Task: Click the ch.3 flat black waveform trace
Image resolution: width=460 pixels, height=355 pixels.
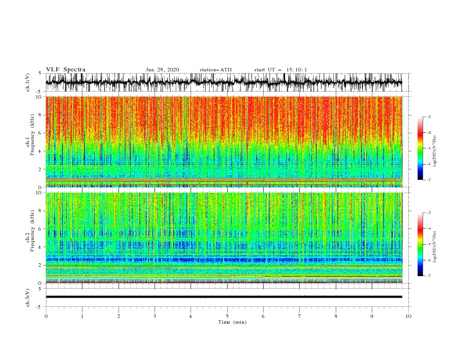Action: (x=224, y=297)
